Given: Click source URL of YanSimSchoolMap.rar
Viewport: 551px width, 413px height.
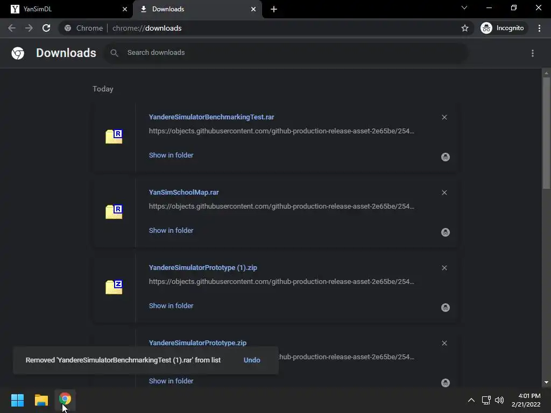Looking at the screenshot, I should coord(281,206).
